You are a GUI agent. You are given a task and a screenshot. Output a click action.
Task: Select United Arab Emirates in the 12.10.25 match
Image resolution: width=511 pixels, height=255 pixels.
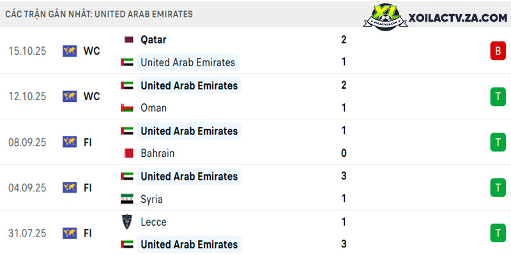[189, 85]
